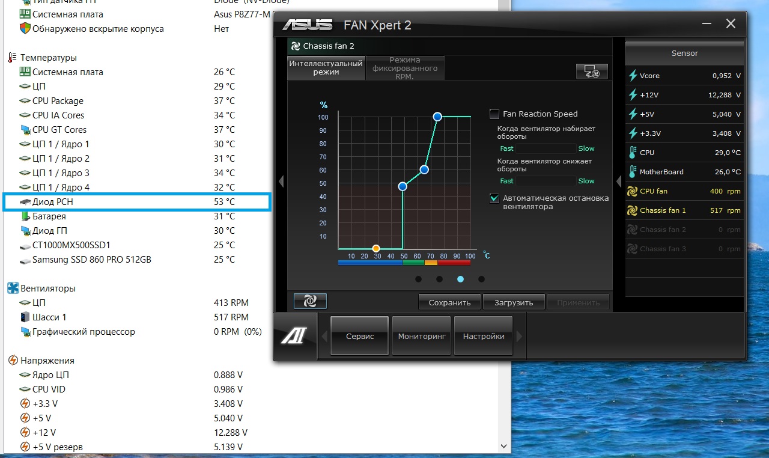This screenshot has width=769, height=458.
Task: Click the Chassis fan 3 icon in Sensor
Action: pyautogui.click(x=632, y=249)
